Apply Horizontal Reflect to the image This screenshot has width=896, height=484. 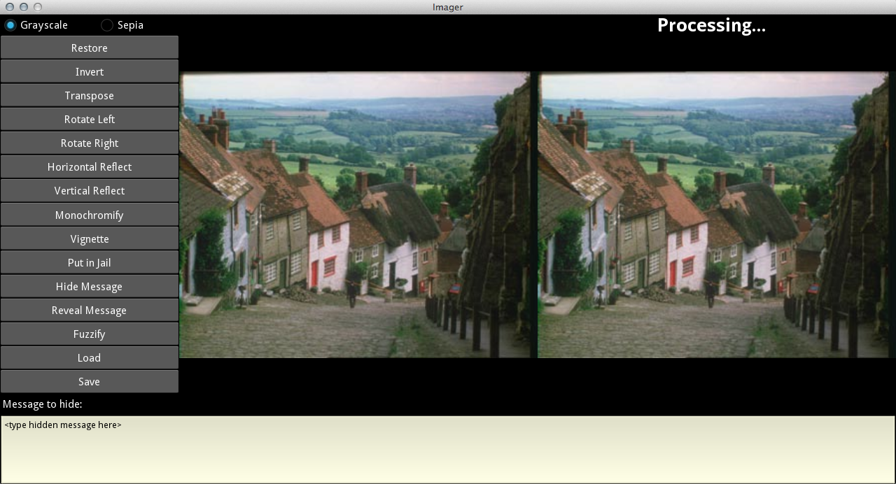pos(90,167)
